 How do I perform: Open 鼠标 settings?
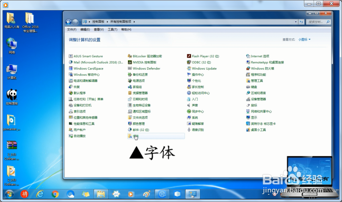[x=252, y=105]
